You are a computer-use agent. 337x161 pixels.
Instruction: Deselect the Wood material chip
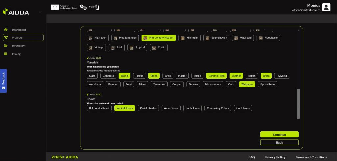[x=124, y=76]
